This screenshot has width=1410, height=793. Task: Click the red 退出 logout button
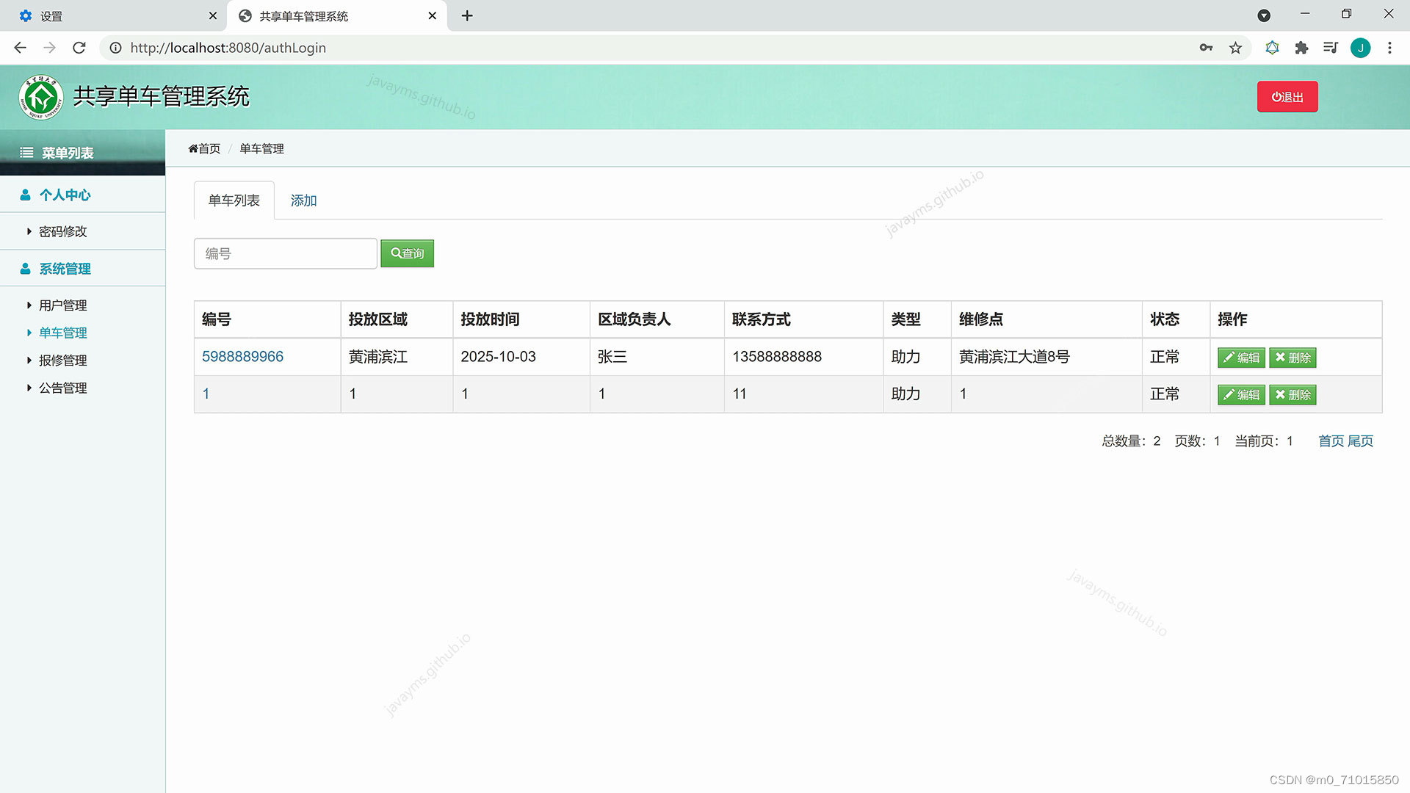1287,97
